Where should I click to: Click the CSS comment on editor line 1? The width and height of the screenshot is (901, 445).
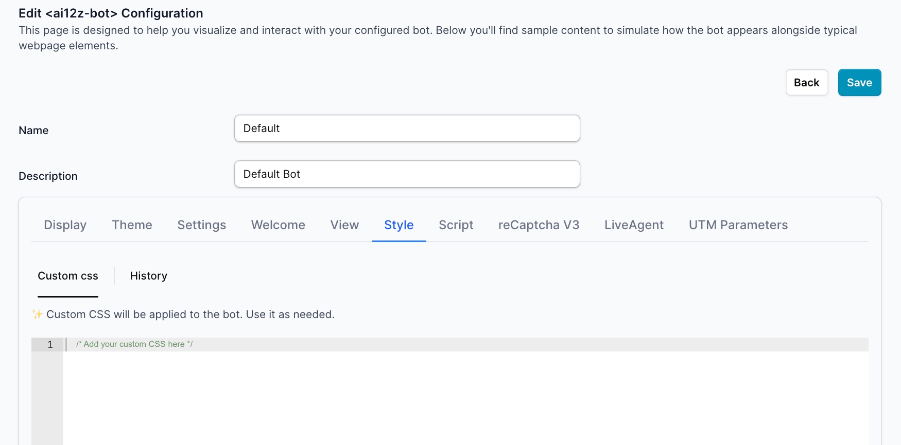(134, 344)
